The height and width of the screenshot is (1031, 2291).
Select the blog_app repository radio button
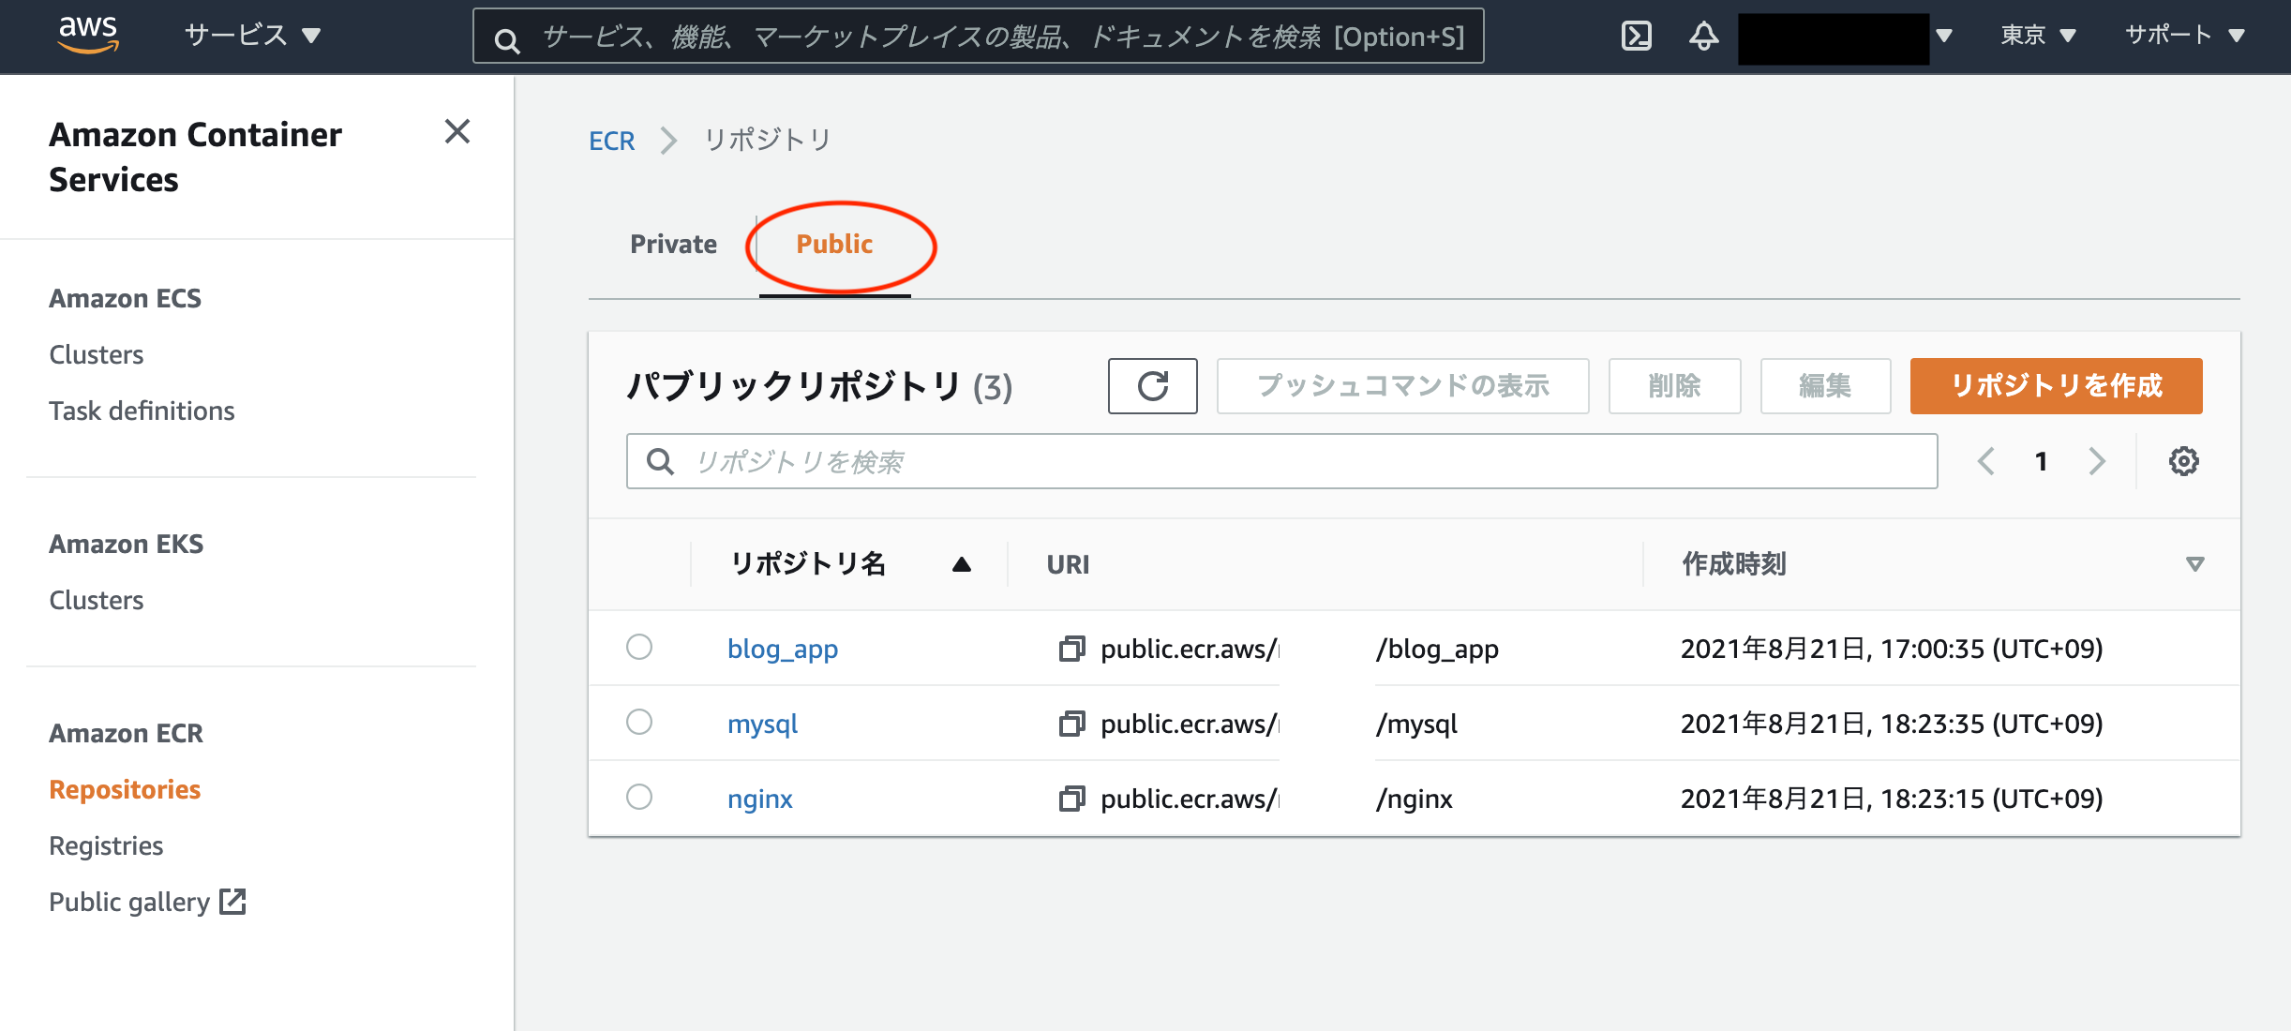tap(639, 647)
